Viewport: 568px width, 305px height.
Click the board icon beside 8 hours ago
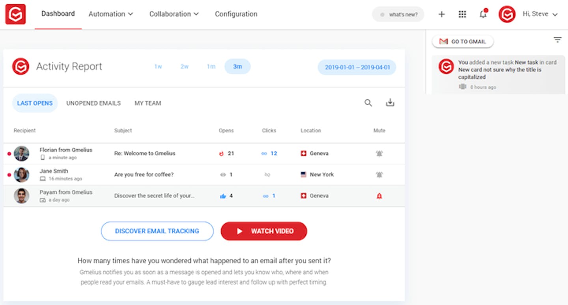tap(463, 87)
